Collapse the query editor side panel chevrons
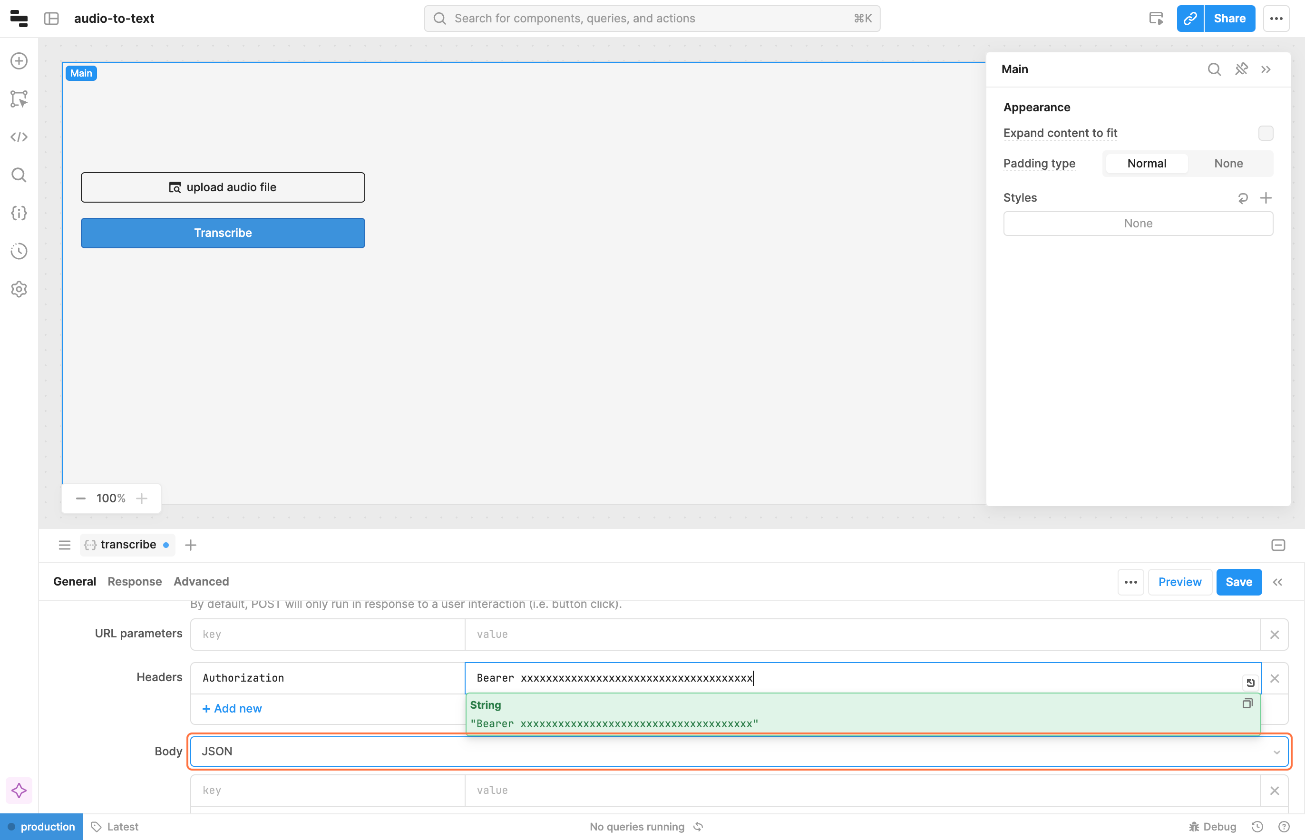1305x840 pixels. pos(1277,582)
